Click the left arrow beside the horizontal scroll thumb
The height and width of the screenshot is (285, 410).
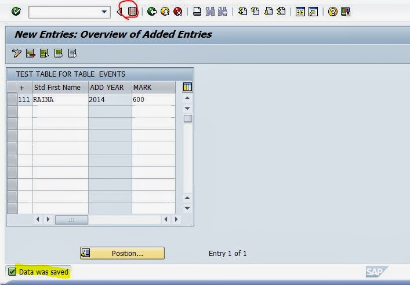pyautogui.click(x=38, y=219)
